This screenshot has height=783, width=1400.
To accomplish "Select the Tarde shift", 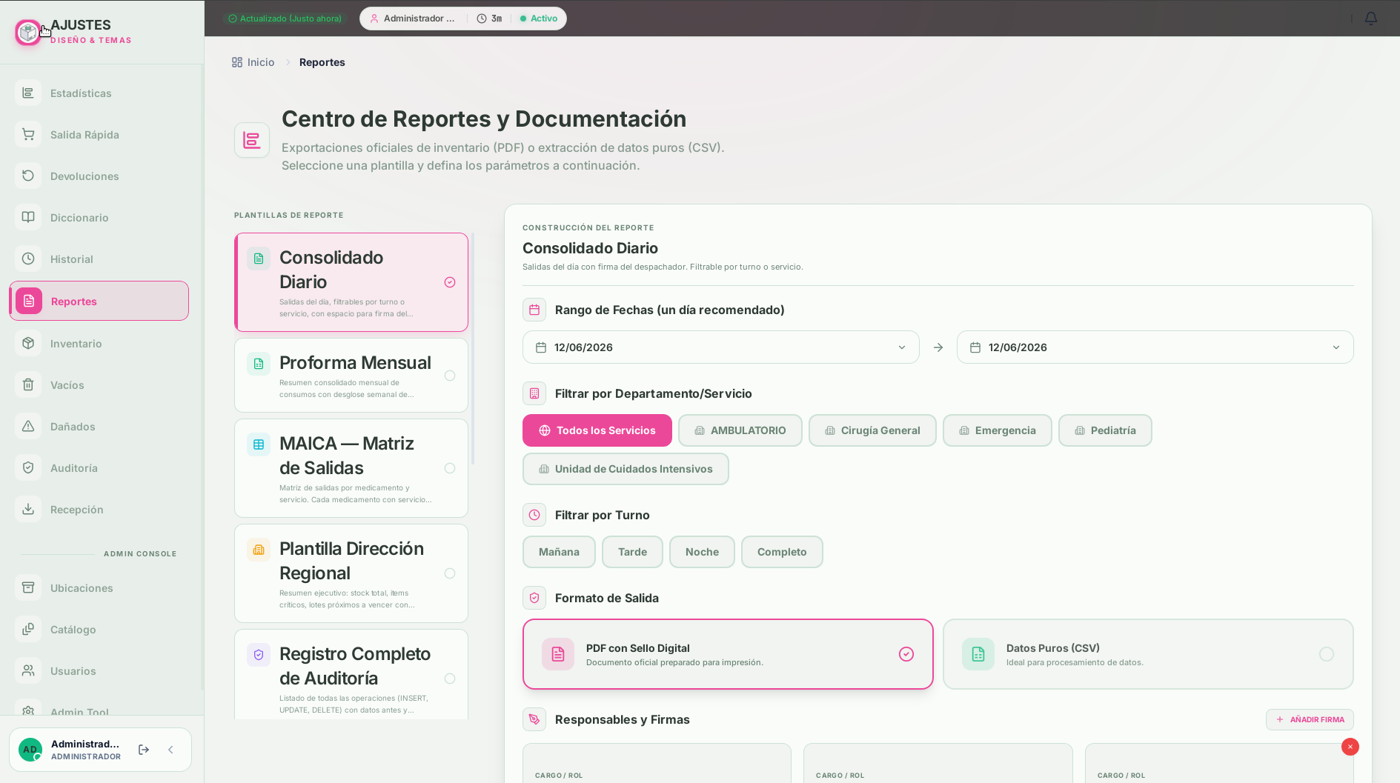I will [x=632, y=552].
